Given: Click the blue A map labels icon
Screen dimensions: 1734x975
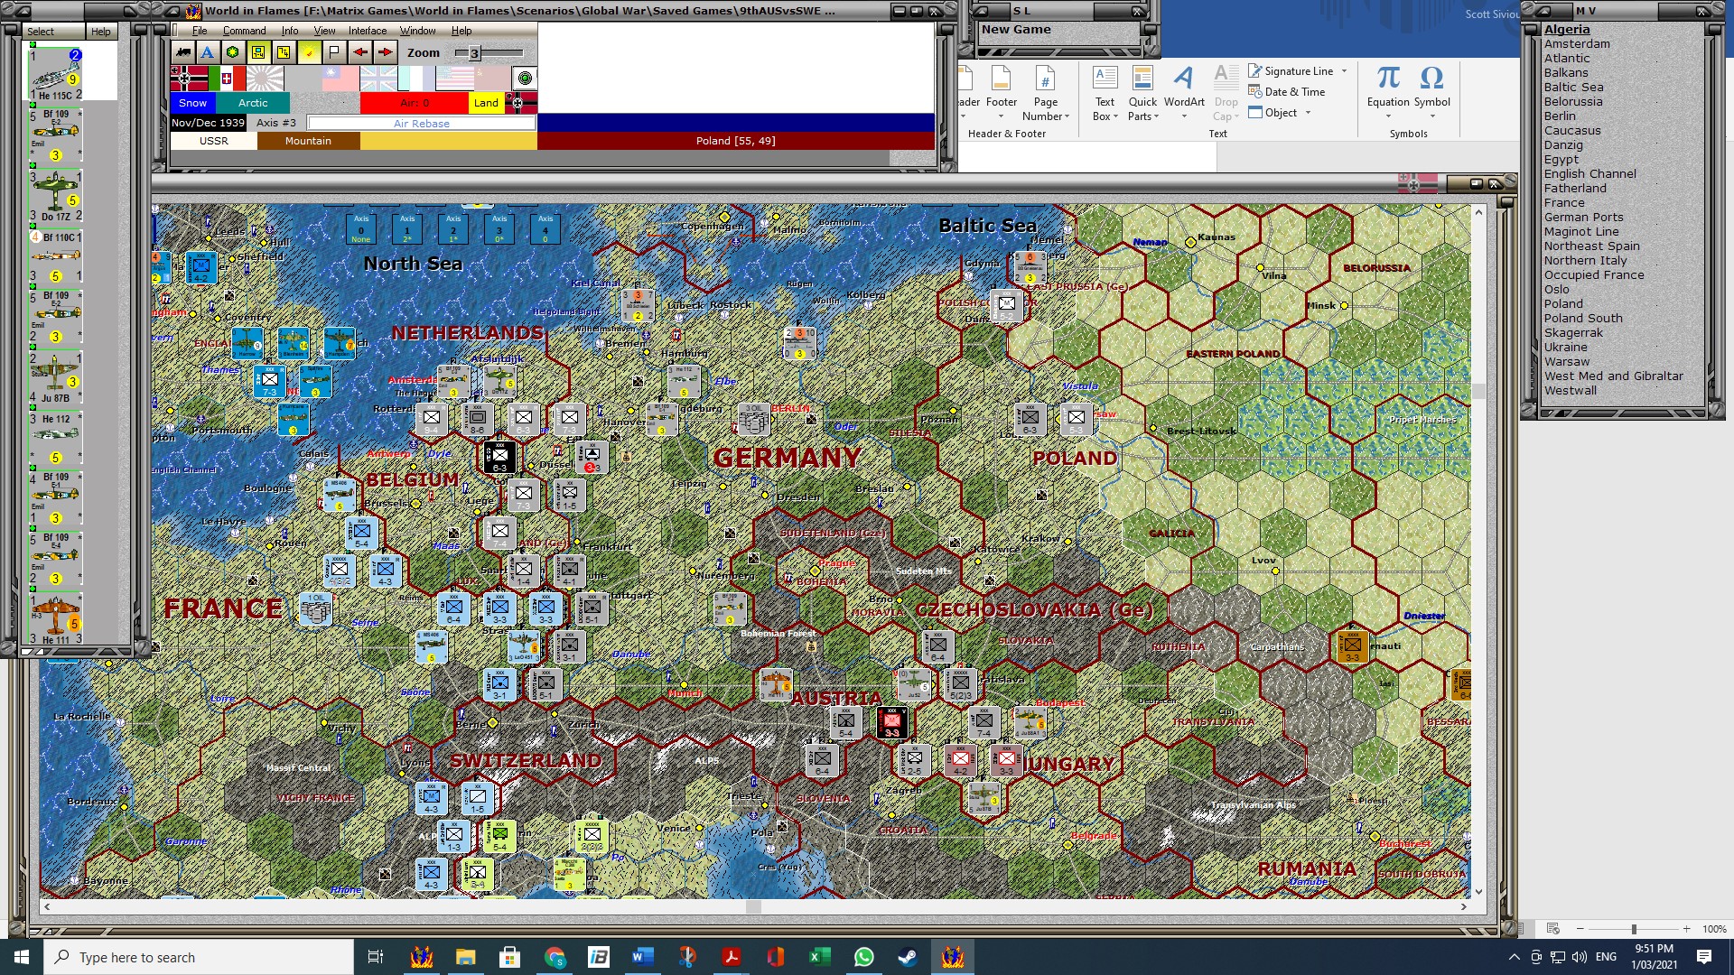Looking at the screenshot, I should (x=207, y=52).
